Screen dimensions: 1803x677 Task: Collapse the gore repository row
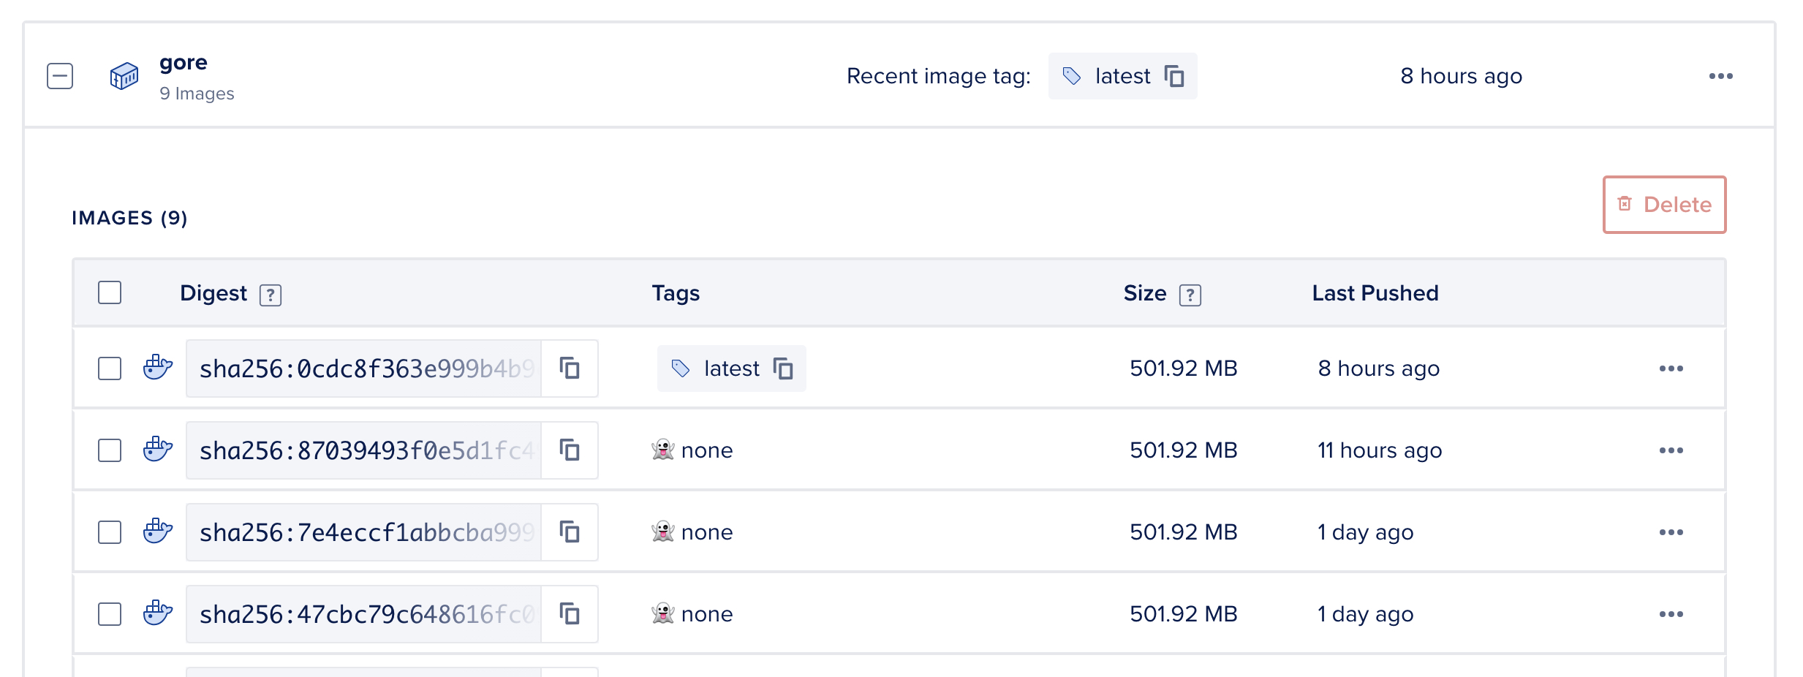click(60, 76)
